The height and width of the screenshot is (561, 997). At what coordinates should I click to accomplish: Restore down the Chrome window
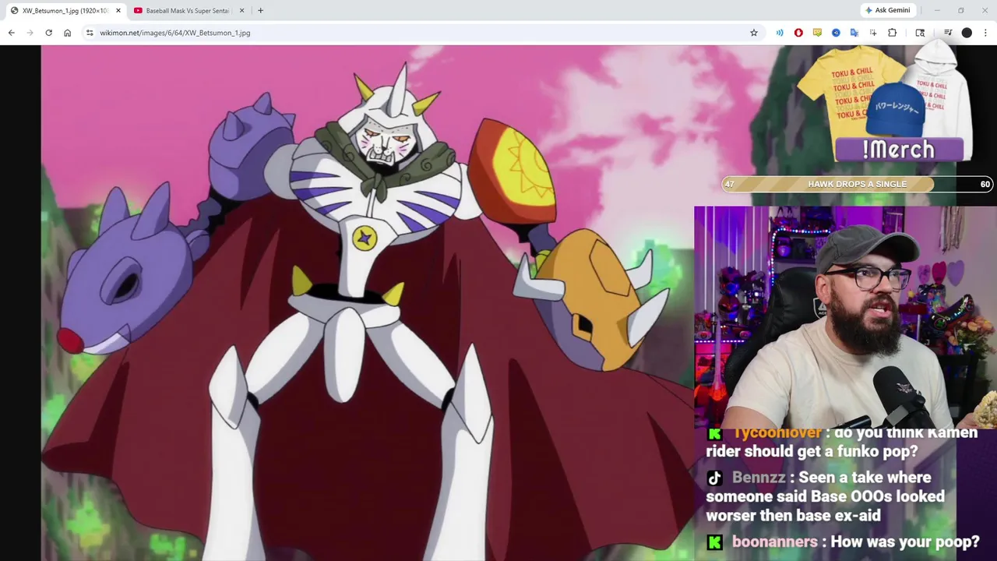961,10
